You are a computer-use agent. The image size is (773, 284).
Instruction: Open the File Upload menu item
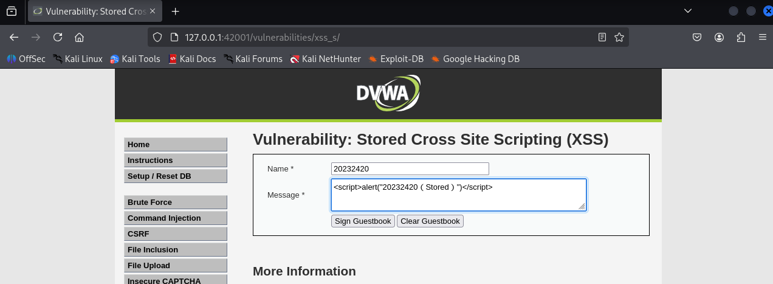[176, 266]
